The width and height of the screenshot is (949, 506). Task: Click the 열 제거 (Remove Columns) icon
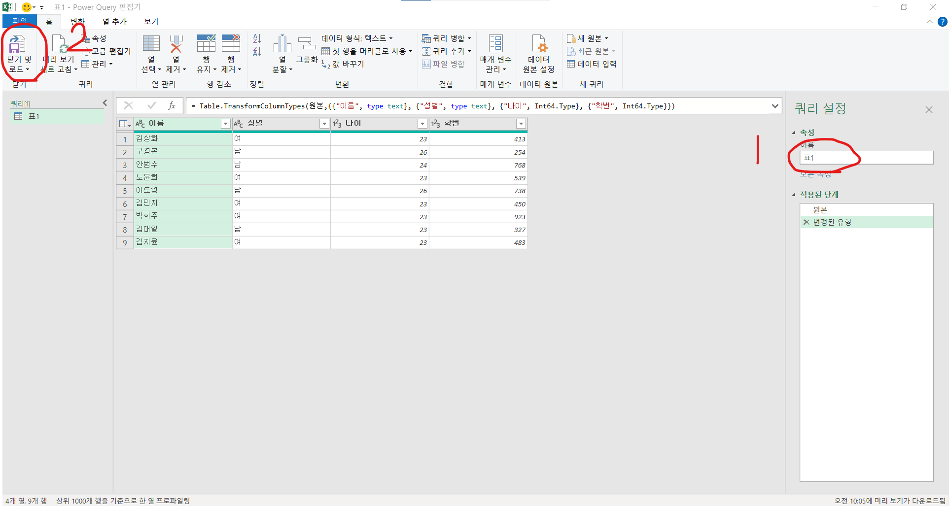tap(176, 44)
